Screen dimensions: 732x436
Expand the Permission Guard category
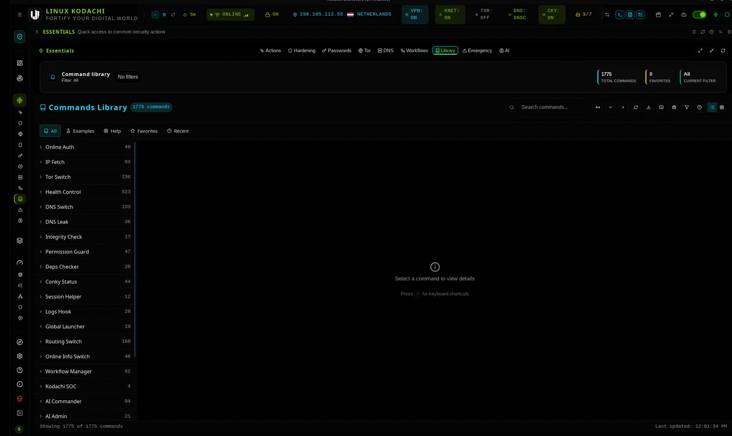(x=85, y=252)
